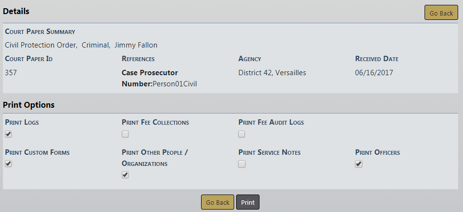Click the Court Paper Summary label
This screenshot has width=463, height=212.
coord(40,32)
